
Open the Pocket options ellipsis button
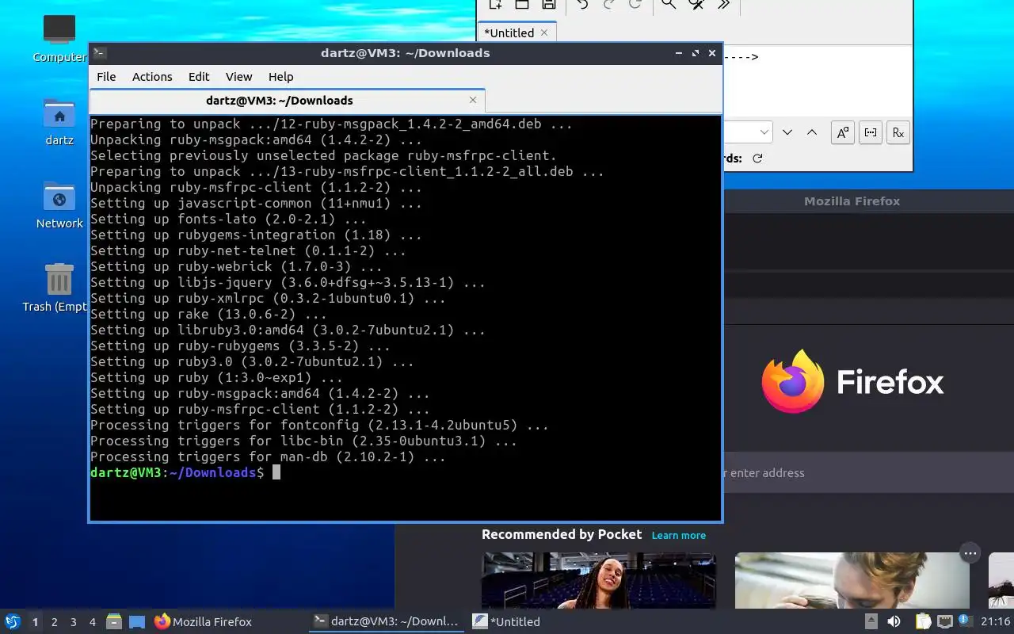pos(970,552)
